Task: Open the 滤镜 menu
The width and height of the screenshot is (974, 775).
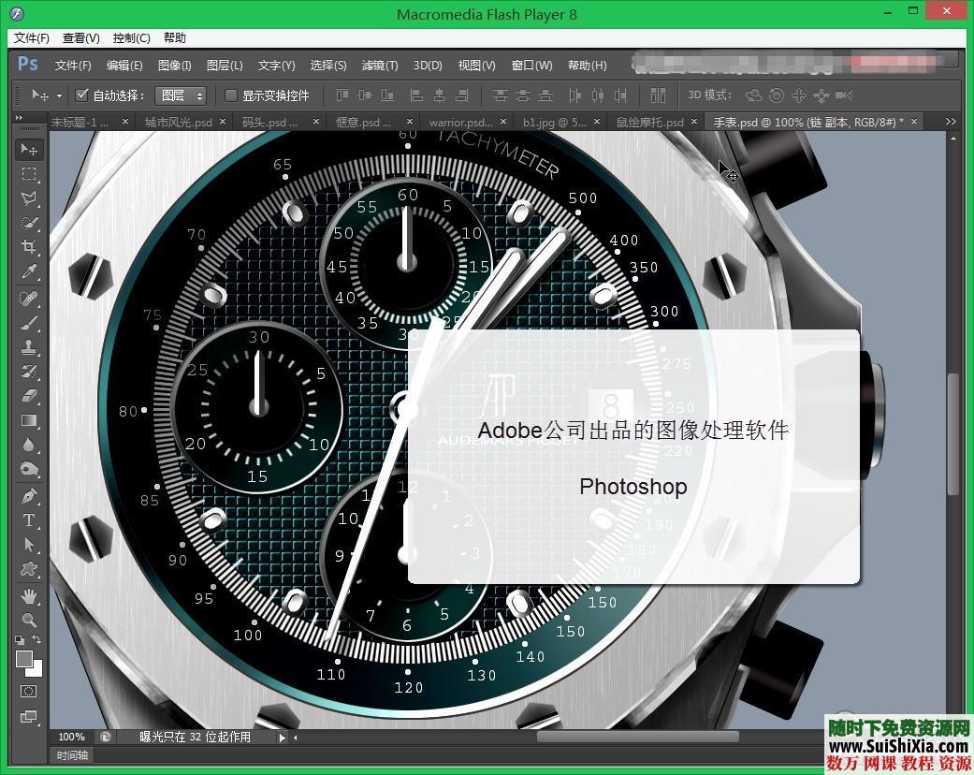Action: coord(379,66)
